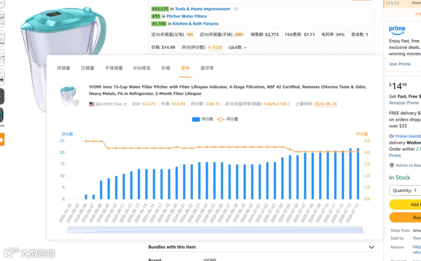421x261 pixels.
Task: Click the 200+ child sales value
Action: [239, 35]
